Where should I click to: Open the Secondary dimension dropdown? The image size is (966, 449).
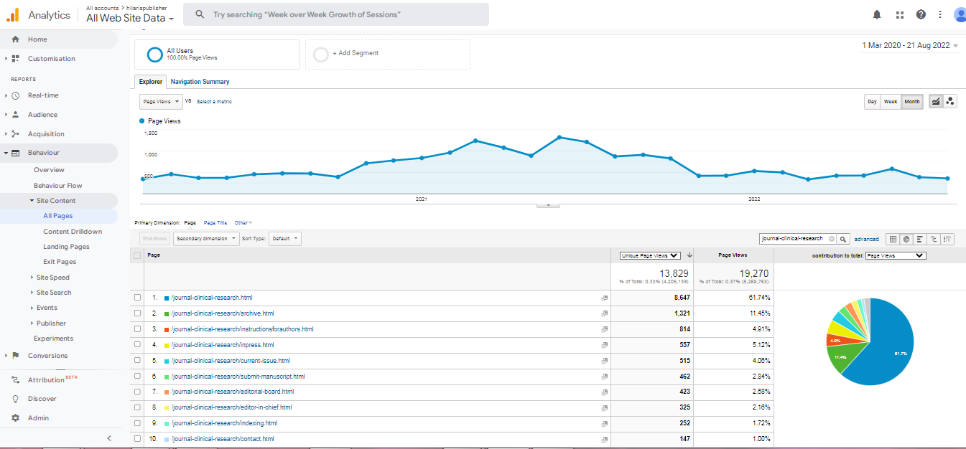[x=205, y=239]
